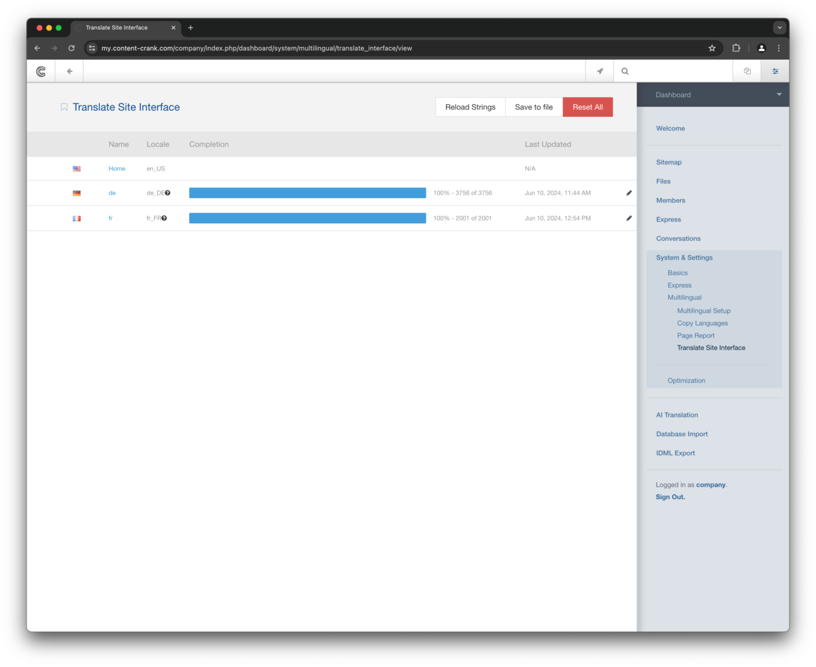Click Sign Out link
Screen dimensions: 816x667
click(x=670, y=497)
